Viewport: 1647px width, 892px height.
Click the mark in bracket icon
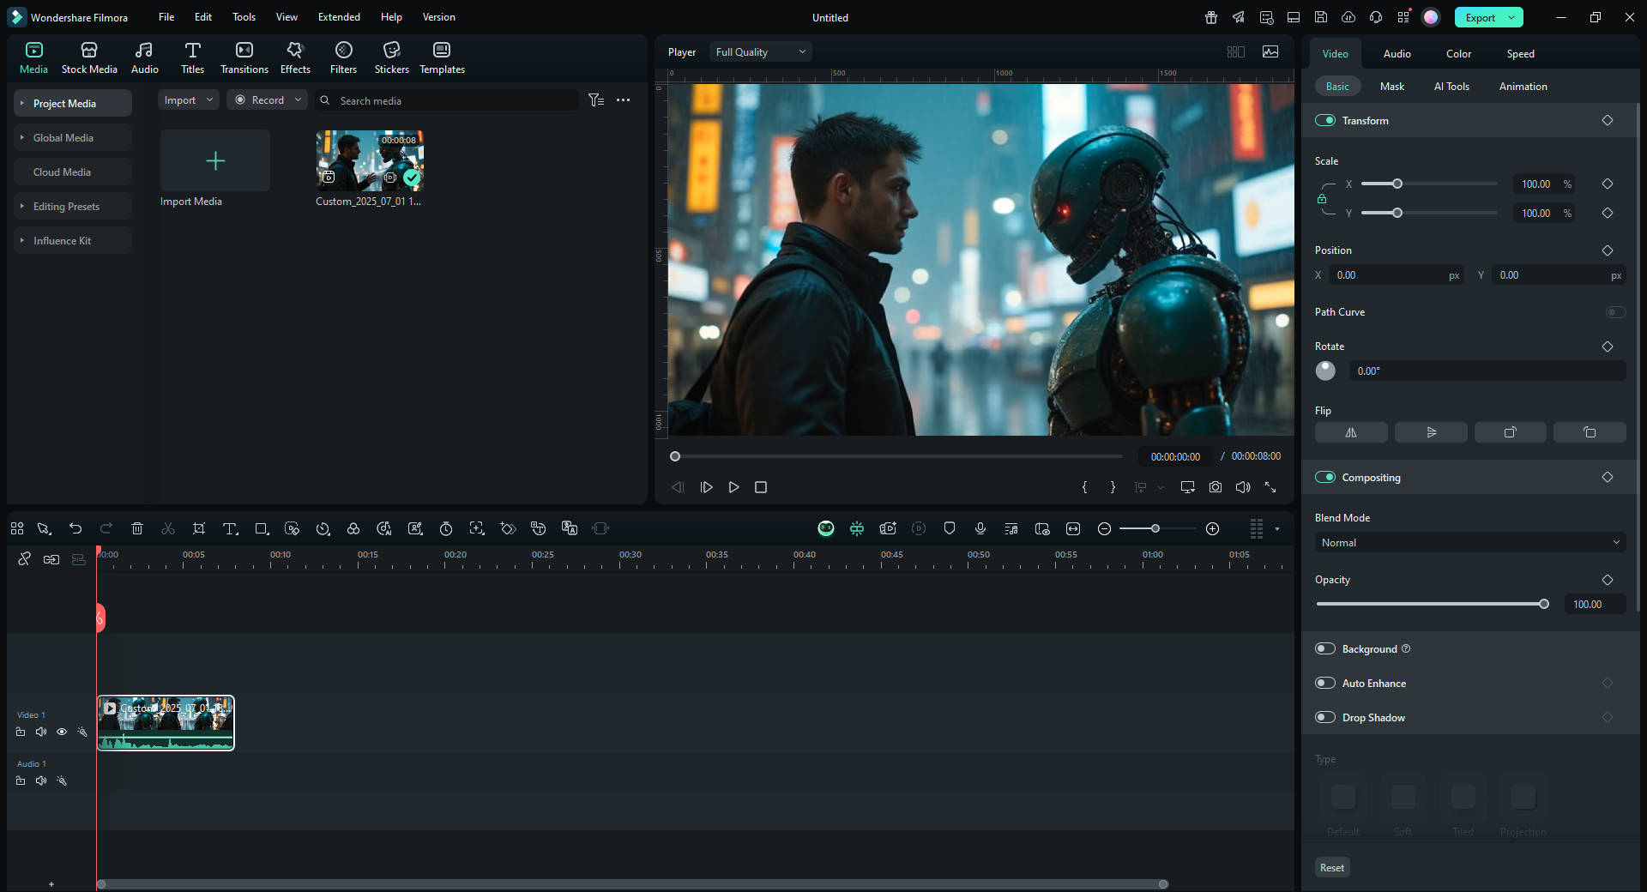(x=1085, y=487)
